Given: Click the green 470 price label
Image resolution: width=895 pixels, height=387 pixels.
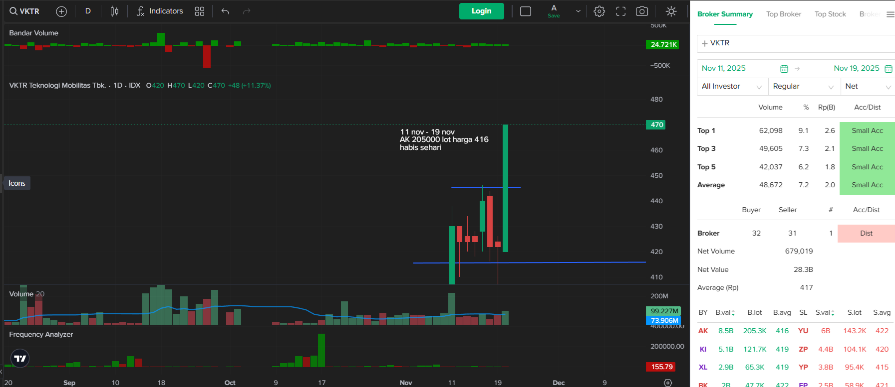Looking at the screenshot, I should pyautogui.click(x=657, y=125).
